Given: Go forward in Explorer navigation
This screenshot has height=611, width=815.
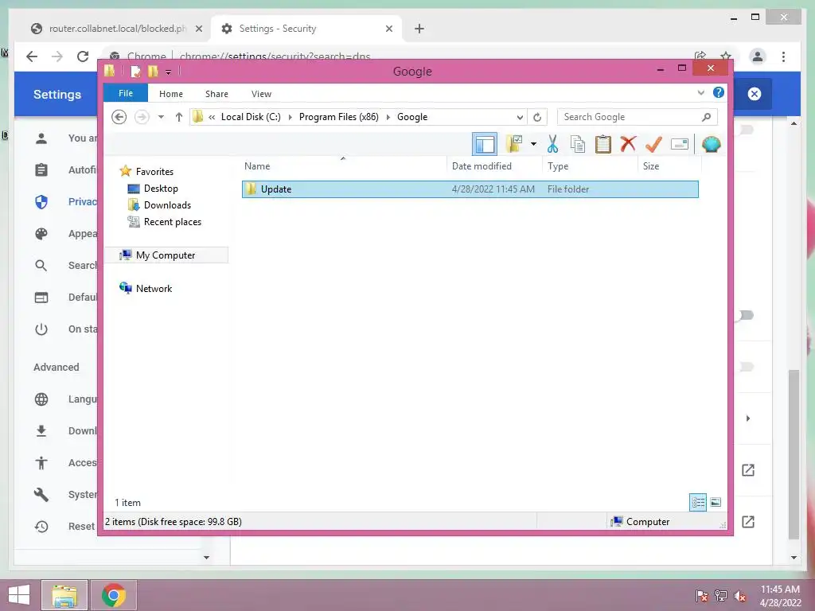Looking at the screenshot, I should [142, 117].
